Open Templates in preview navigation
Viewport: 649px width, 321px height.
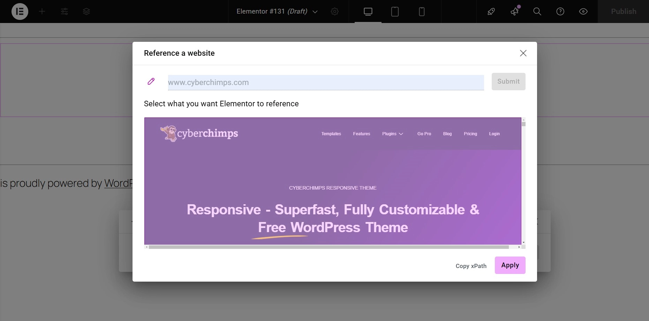click(331, 134)
